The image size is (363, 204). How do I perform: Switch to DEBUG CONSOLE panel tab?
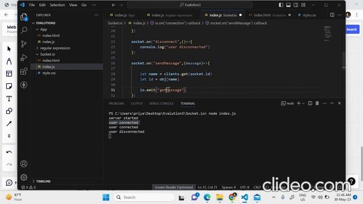tap(161, 103)
